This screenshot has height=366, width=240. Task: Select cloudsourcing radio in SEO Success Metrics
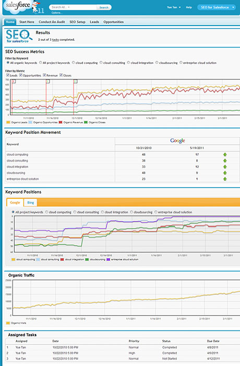[157, 63]
